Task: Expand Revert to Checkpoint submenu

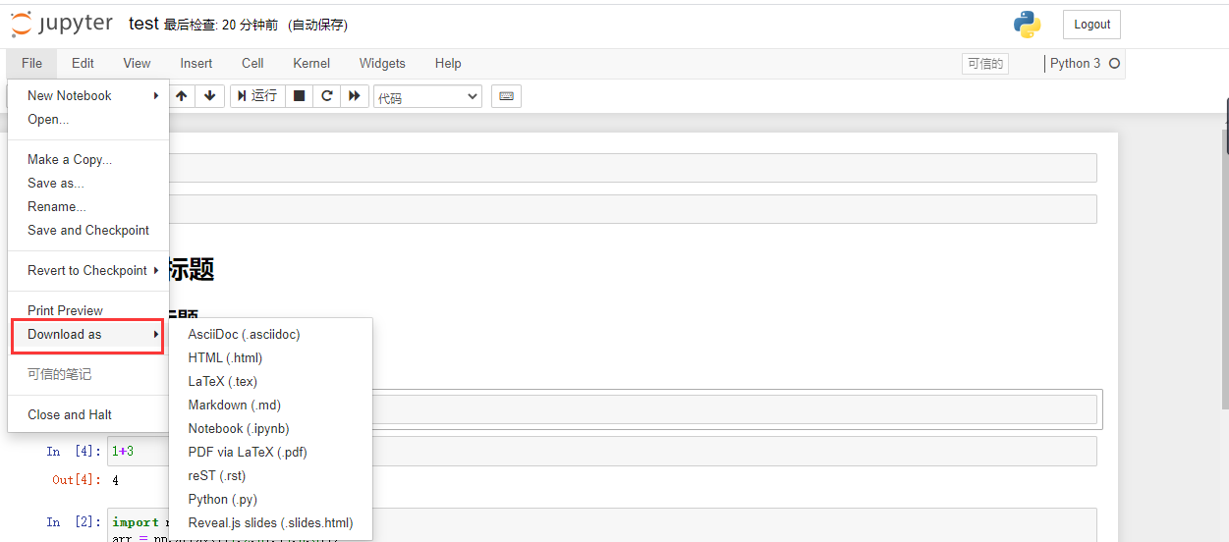Action: [x=88, y=270]
